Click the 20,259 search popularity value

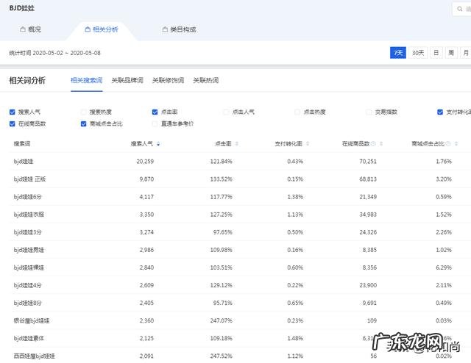[145, 162]
